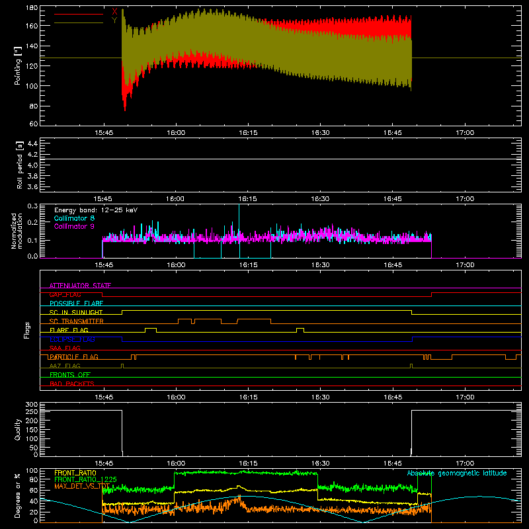Select the GAP_FLAG label
This screenshot has width=529, height=529.
click(65, 294)
